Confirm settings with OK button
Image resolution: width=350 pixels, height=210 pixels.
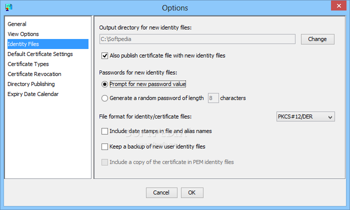[192, 192]
